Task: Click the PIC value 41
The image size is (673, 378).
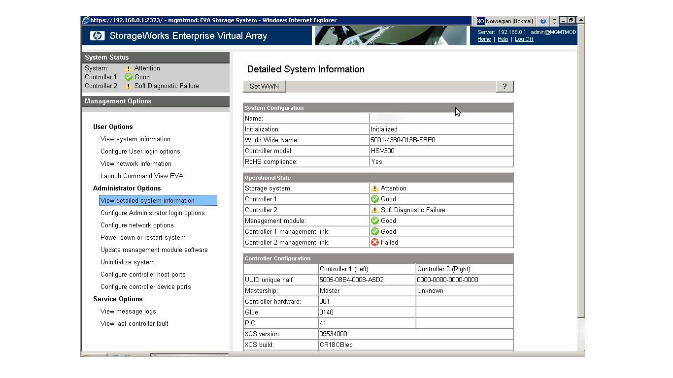Action: [x=323, y=323]
